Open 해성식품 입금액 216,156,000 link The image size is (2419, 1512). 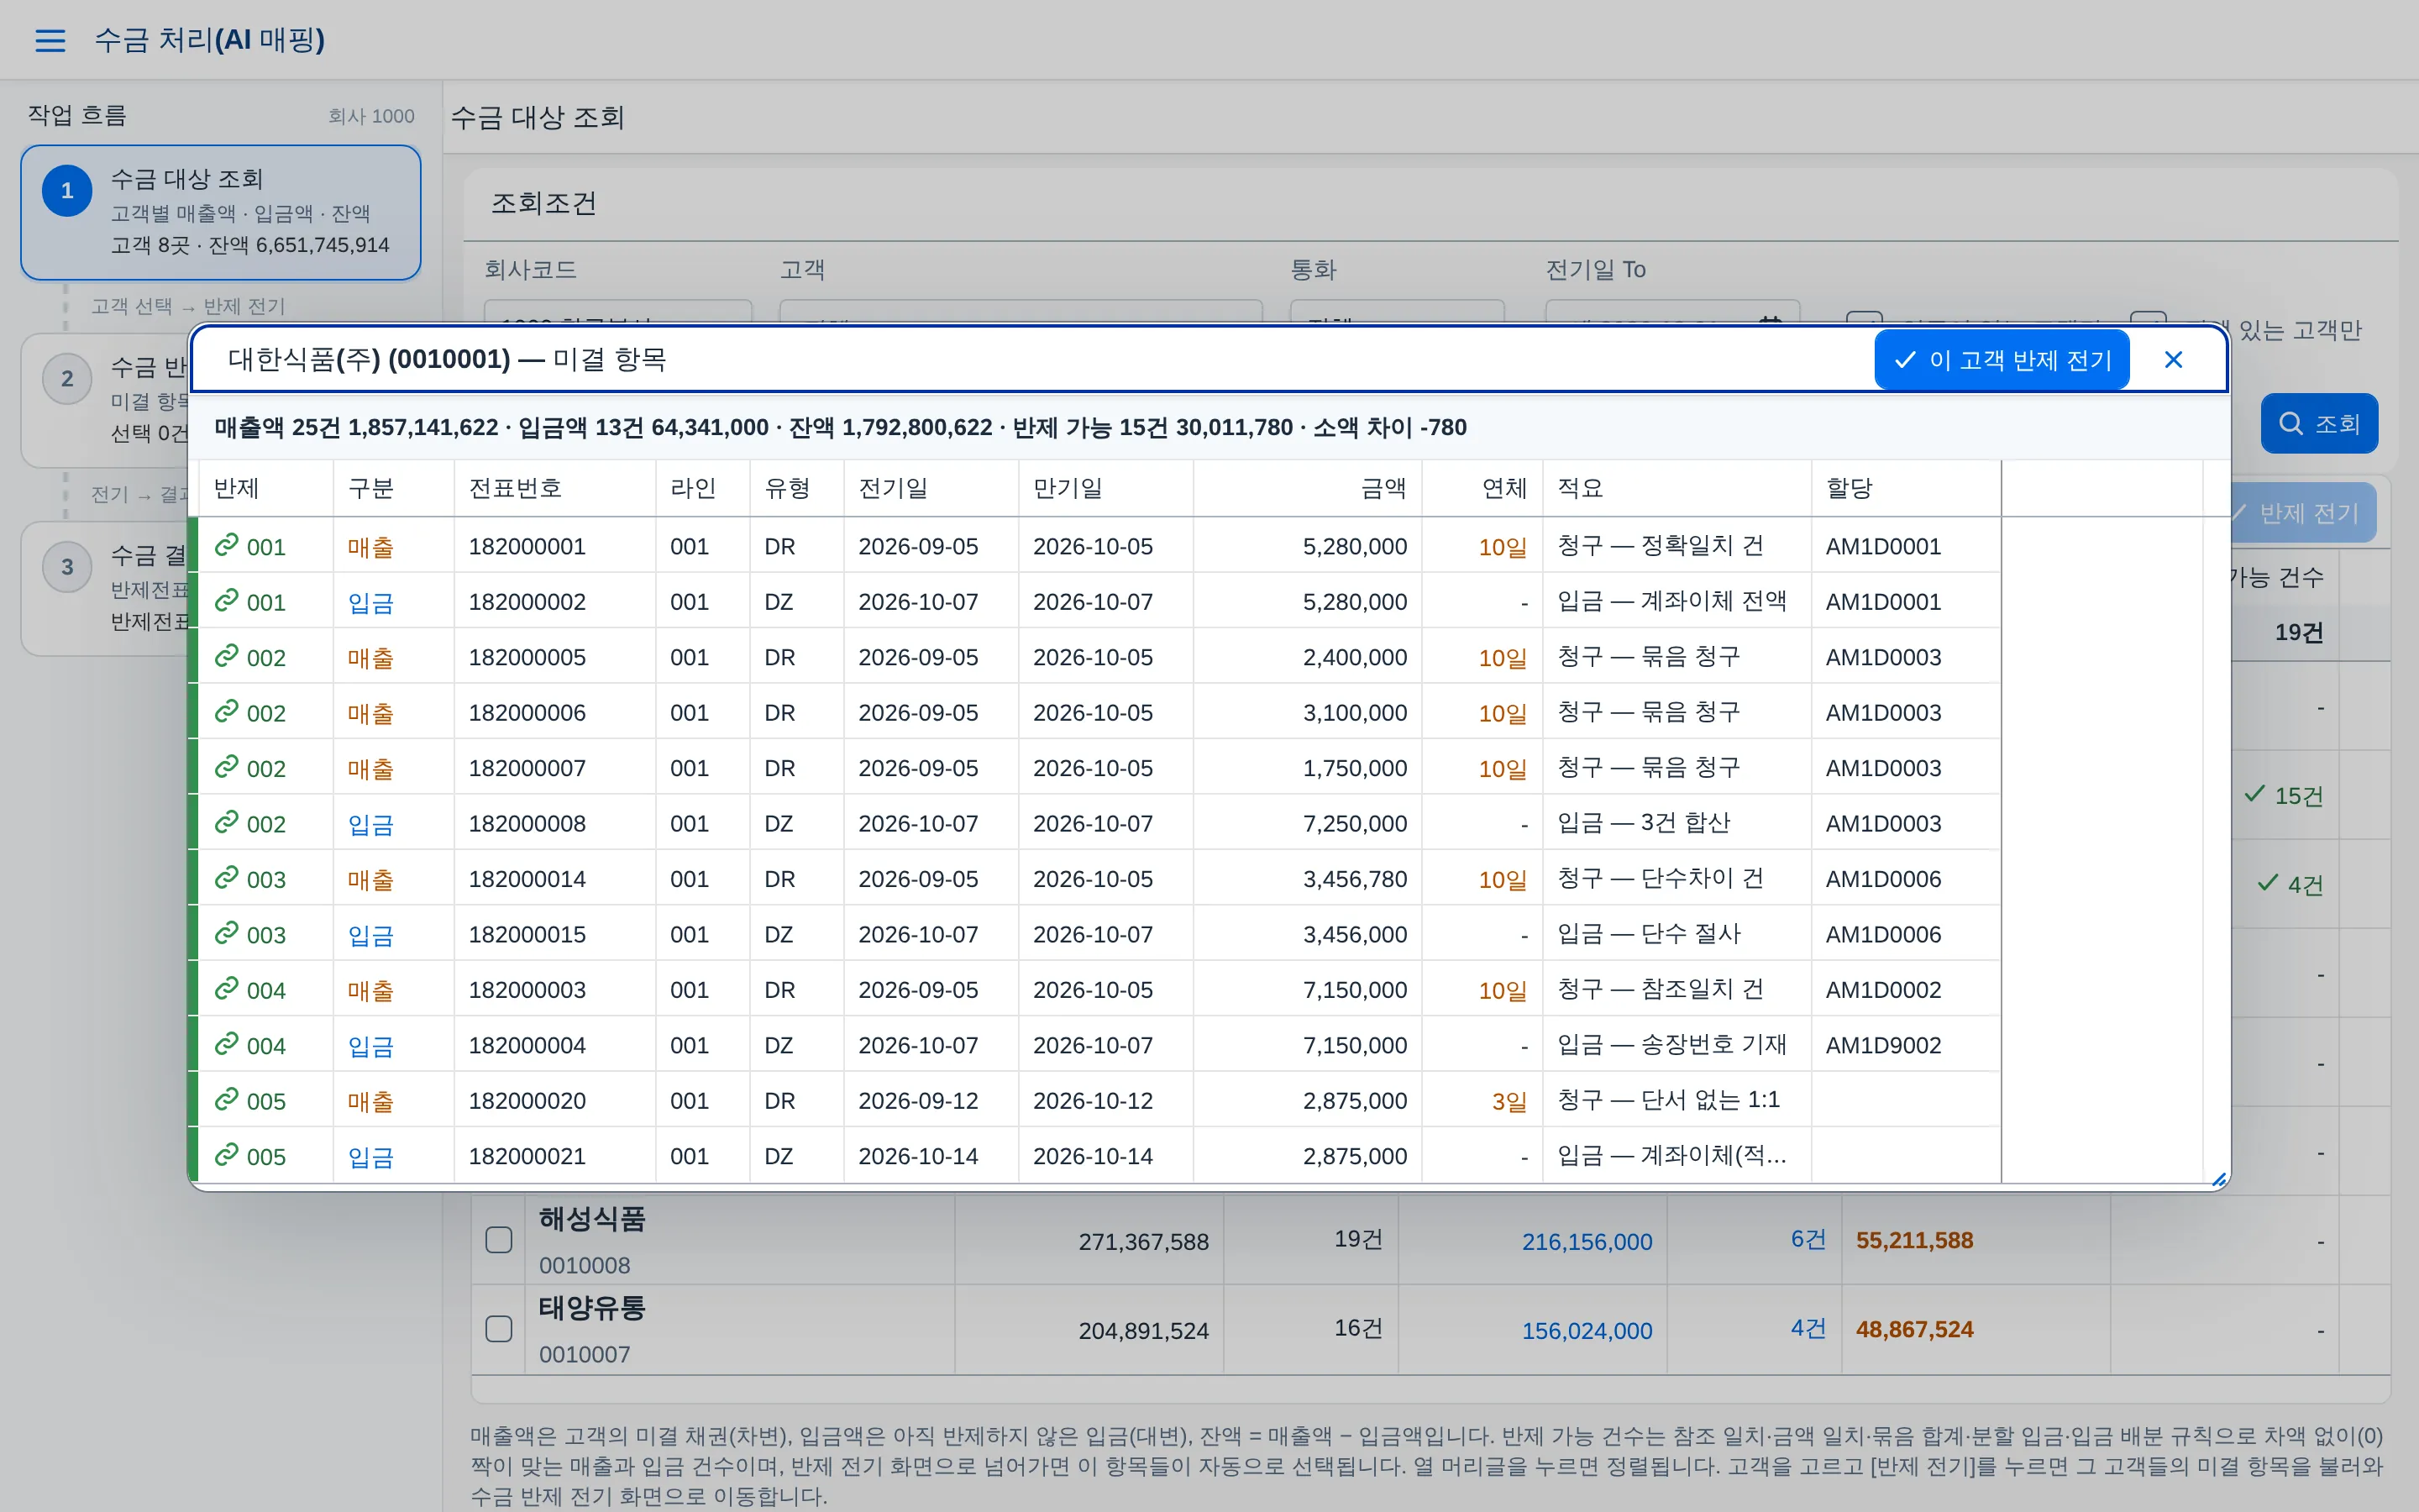pyautogui.click(x=1587, y=1242)
